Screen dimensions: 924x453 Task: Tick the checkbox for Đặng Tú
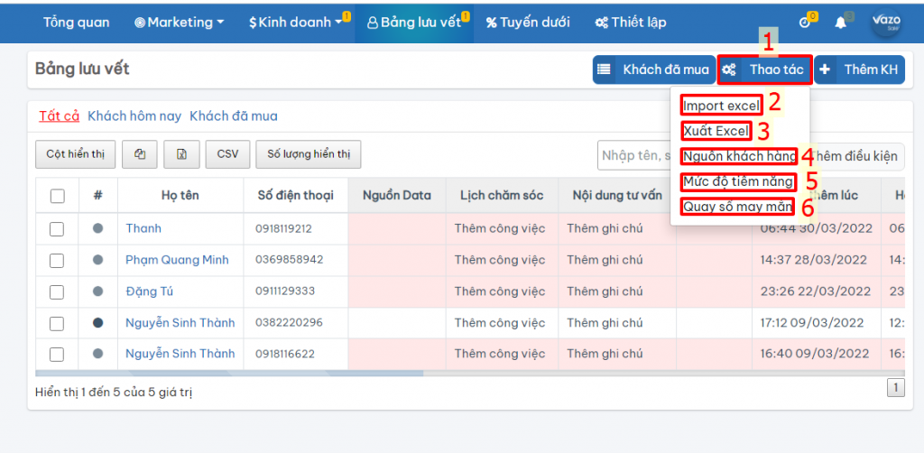[x=57, y=291]
